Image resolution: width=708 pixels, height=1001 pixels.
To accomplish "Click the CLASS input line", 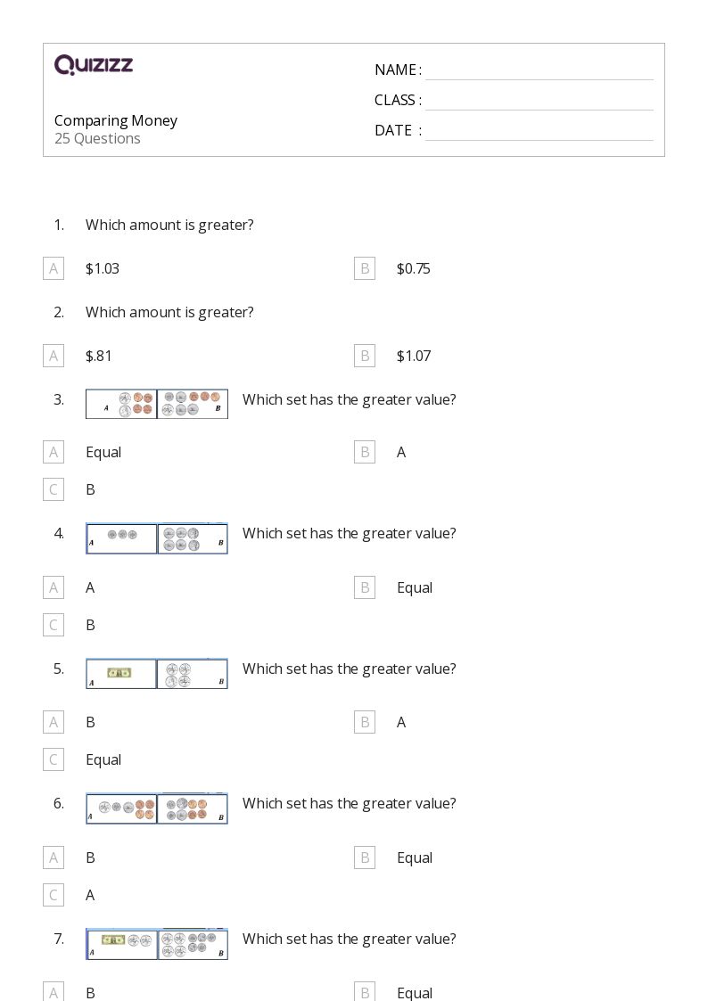I will click(x=539, y=102).
